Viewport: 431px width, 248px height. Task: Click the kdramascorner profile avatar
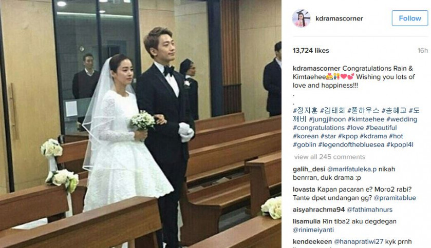301,18
